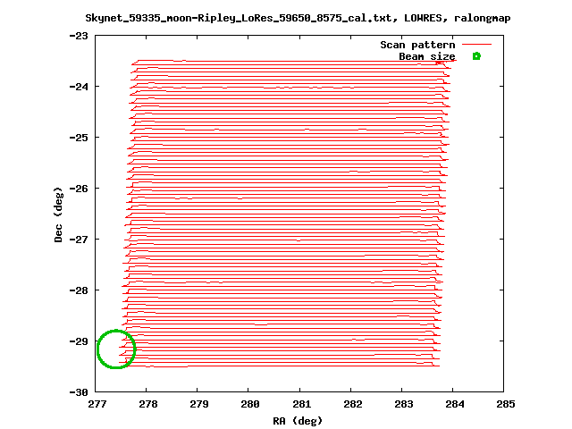
Task: Click the green Beam size legend marker
Action: [476, 56]
